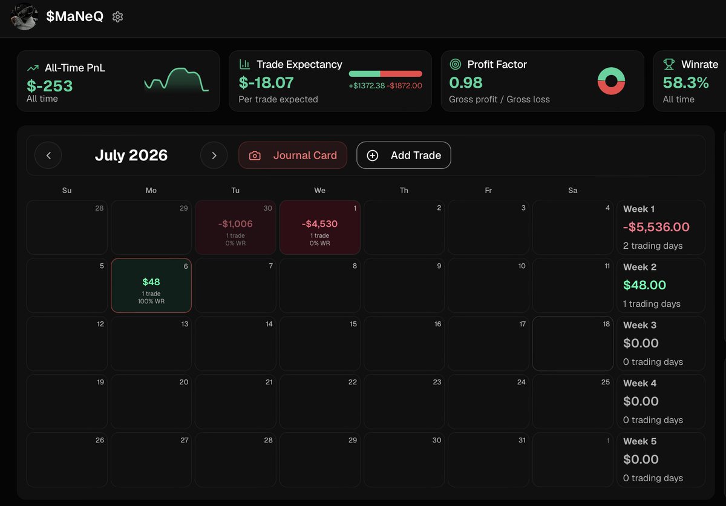Select the June 29 calendar cell

[151, 227]
